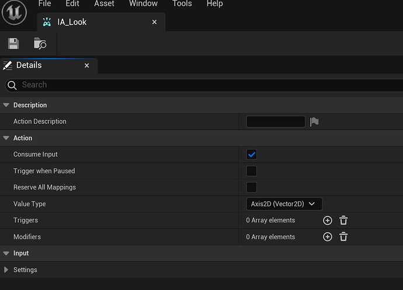Collapse the Action section
The image size is (403, 290).
[6, 138]
